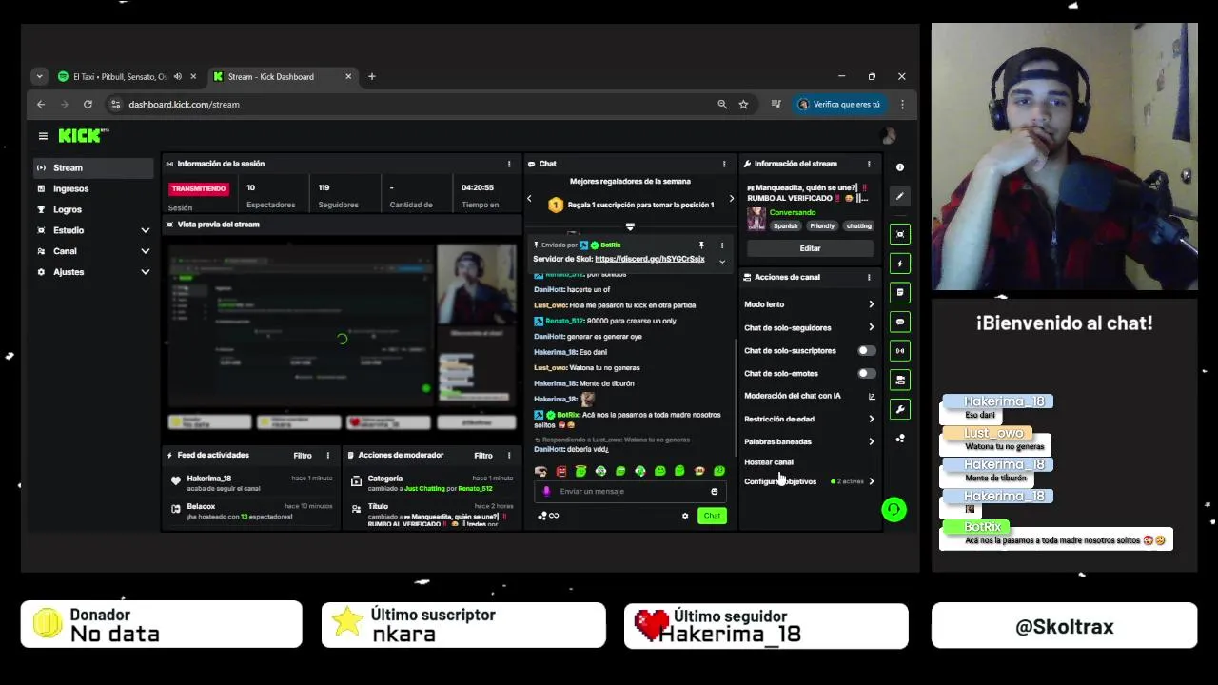Click the Spanish stream tag
This screenshot has width=1218, height=685.
tap(785, 226)
